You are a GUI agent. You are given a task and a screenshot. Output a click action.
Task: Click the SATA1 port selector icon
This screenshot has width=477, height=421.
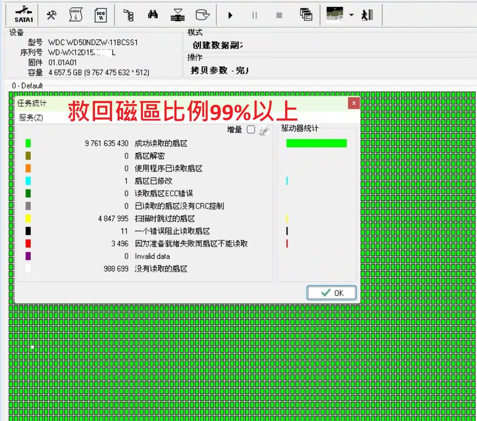coord(23,15)
